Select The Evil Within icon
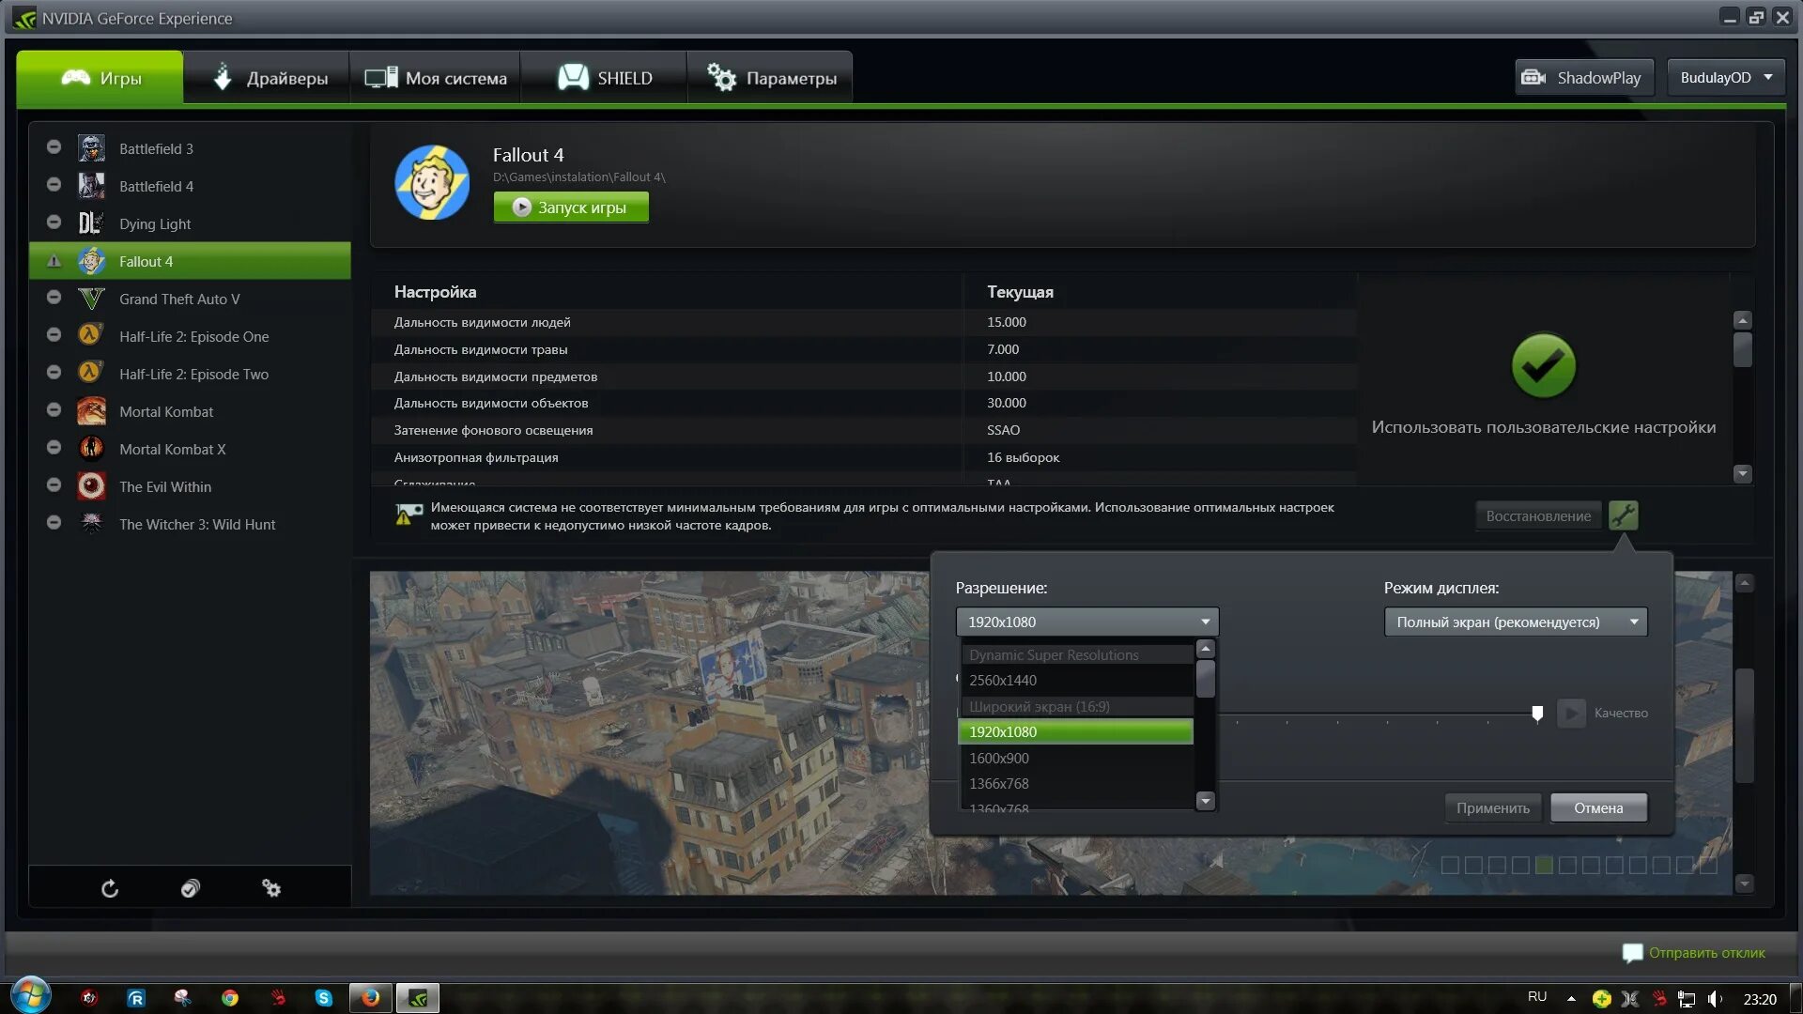Screen dimensions: 1803x1014 point(91,486)
